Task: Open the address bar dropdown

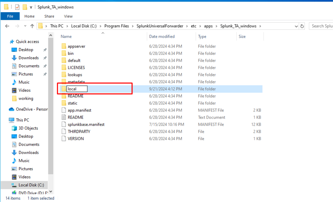Action: 296,26
